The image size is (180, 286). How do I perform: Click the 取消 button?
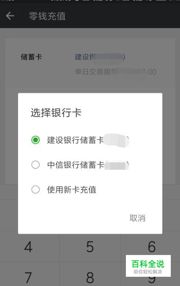[137, 218]
